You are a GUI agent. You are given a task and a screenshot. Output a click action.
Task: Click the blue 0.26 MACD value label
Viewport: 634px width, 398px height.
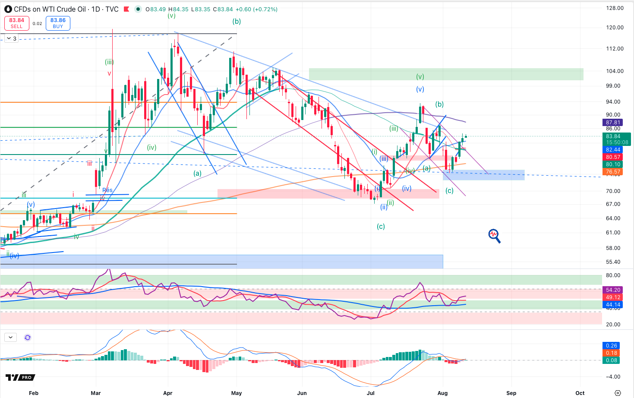pos(612,346)
